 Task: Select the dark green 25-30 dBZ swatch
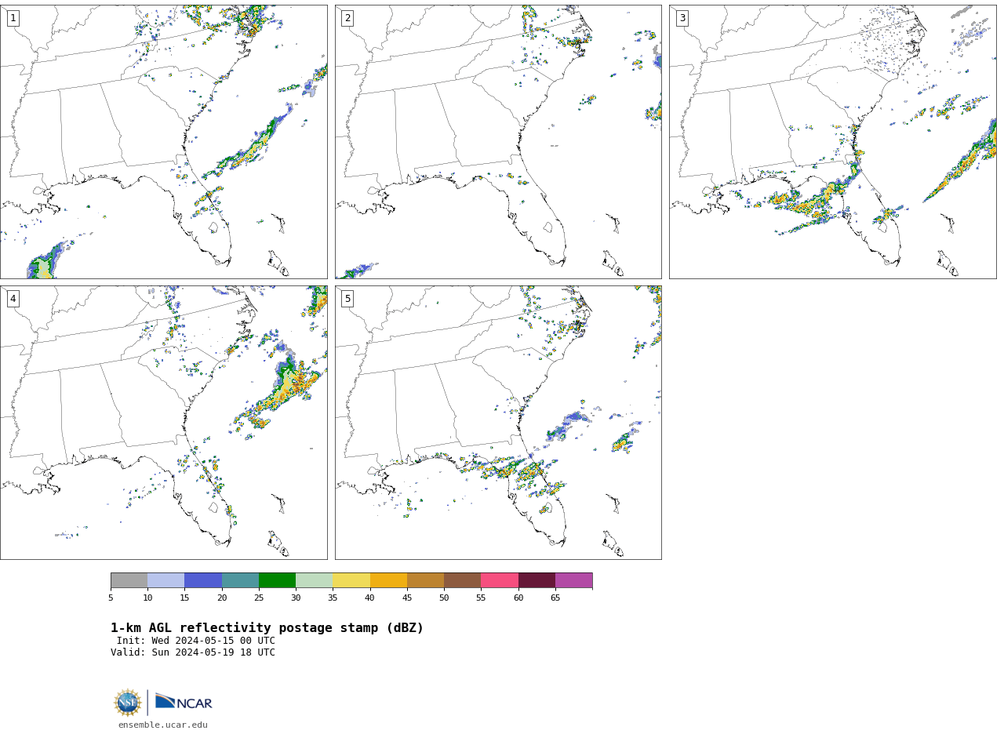click(x=277, y=580)
